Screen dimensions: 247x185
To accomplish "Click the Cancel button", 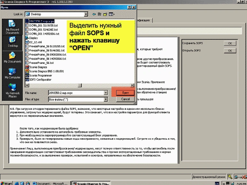I will 125,99.
